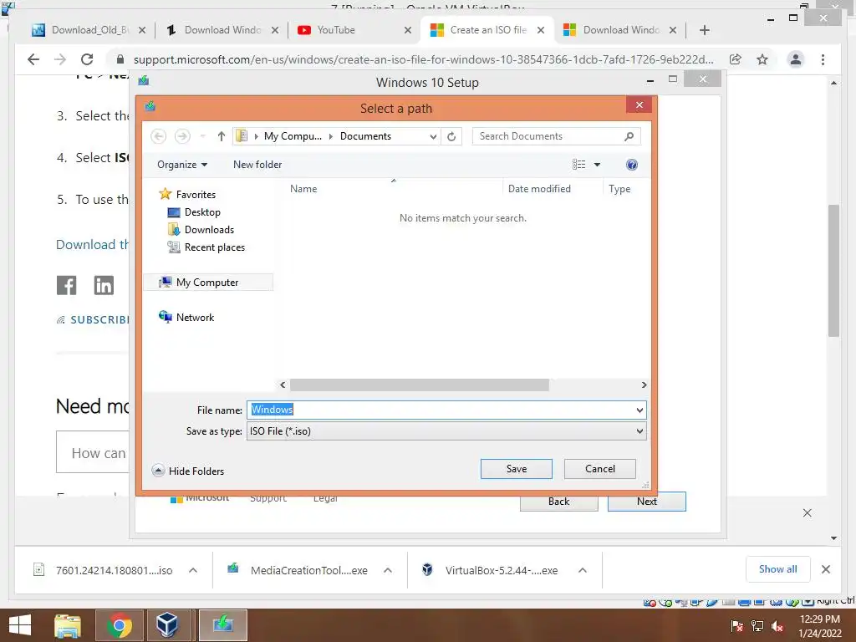Go back in the browser
Screen dimensions: 856x642
pos(33,59)
